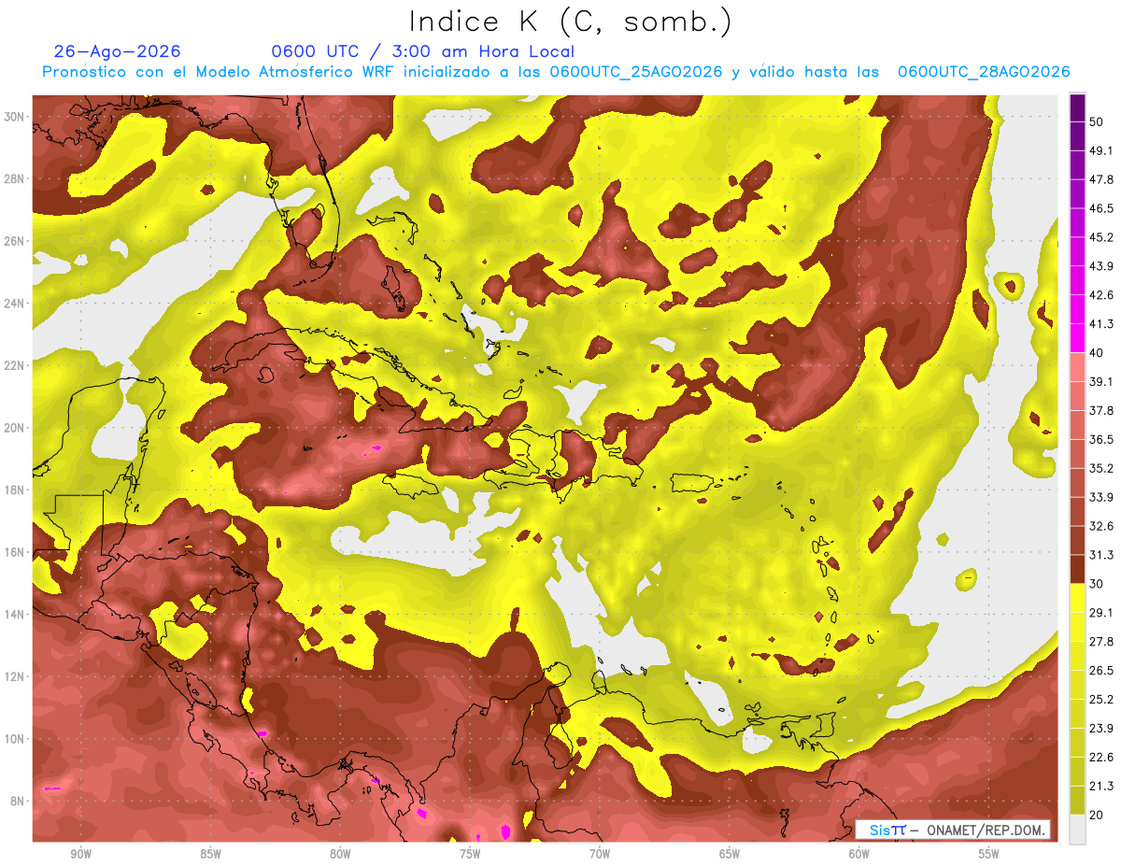Image resolution: width=1121 pixels, height=866 pixels.
Task: Click the latitude label '28N'
Action: (x=15, y=178)
